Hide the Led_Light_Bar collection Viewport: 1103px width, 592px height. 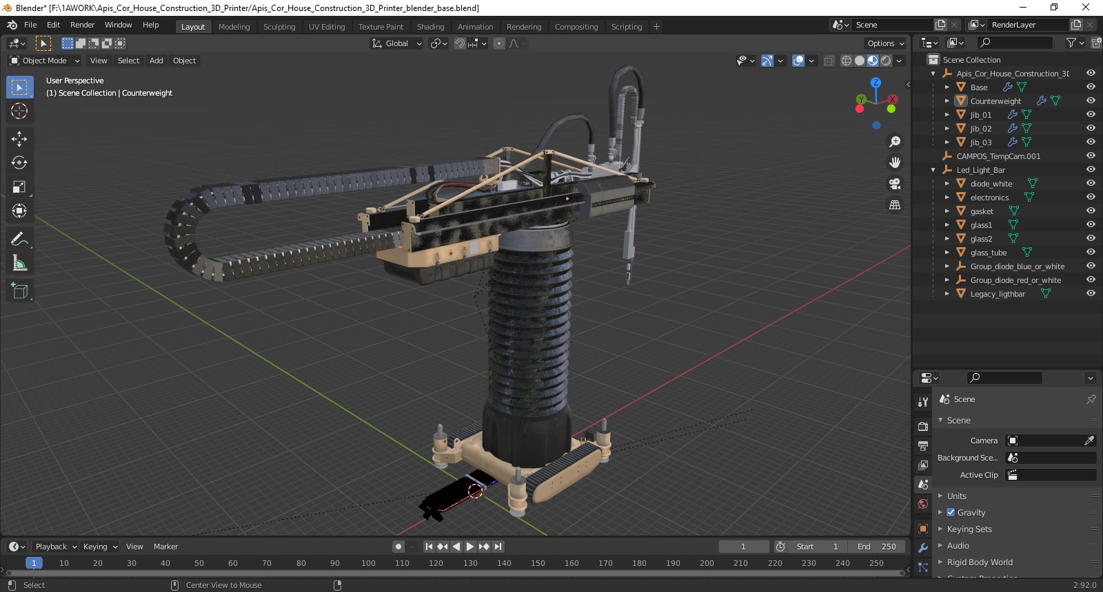pos(1091,170)
